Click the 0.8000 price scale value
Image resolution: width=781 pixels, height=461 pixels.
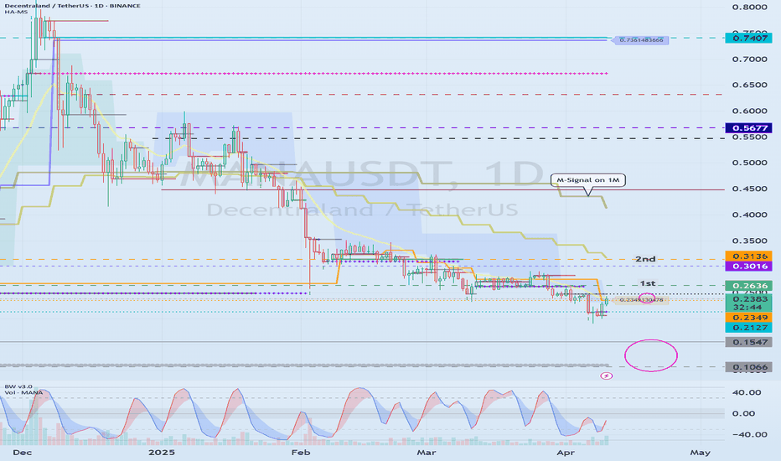750,7
